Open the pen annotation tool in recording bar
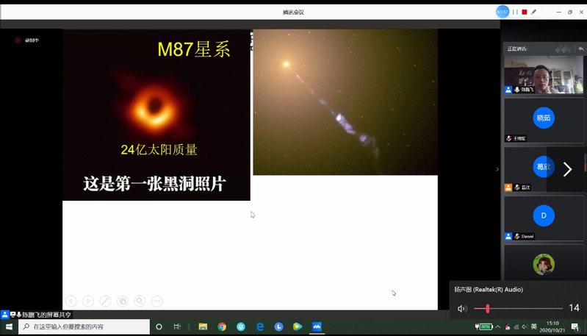This screenshot has height=336, width=587. (534, 12)
